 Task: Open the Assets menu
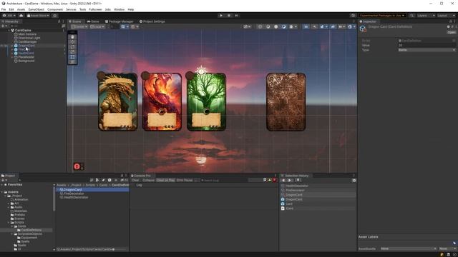point(21,9)
